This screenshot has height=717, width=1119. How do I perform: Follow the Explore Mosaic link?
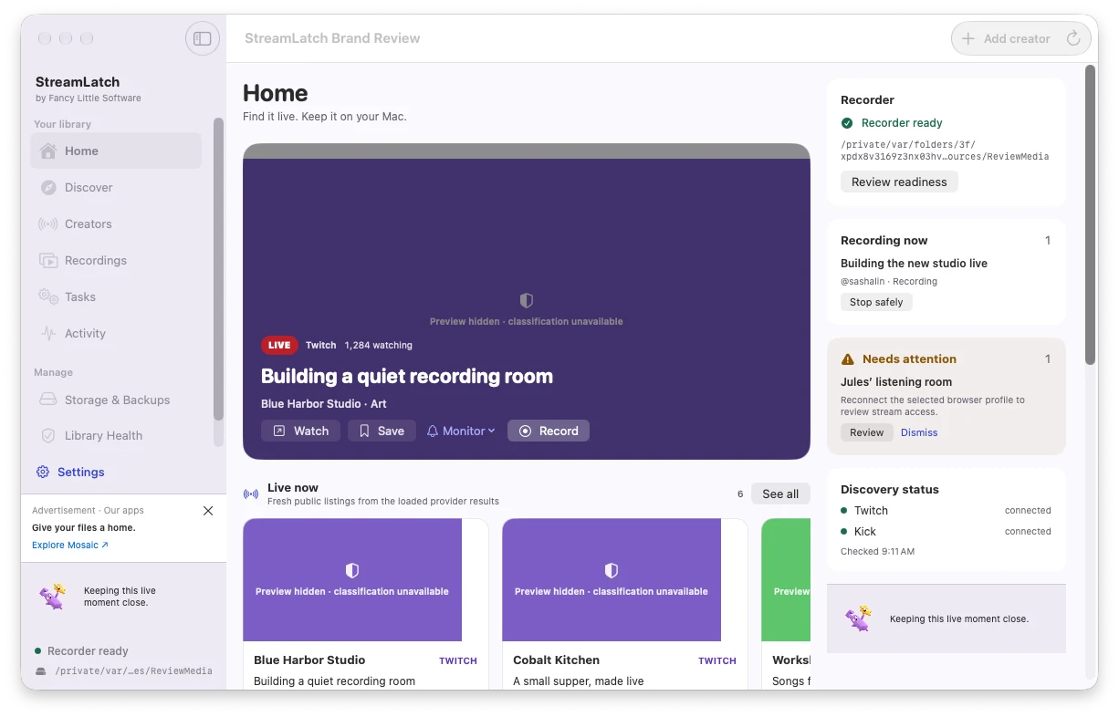point(70,545)
